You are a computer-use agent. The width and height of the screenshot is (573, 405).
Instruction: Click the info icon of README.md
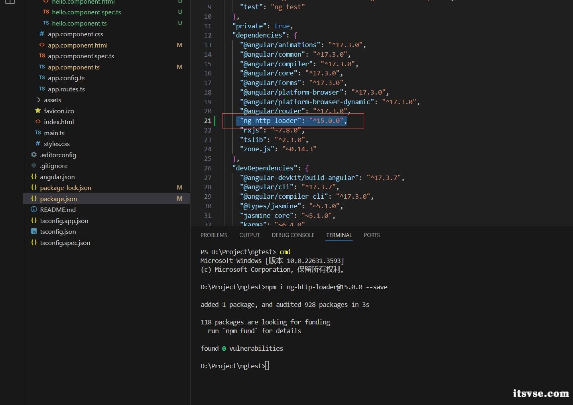34,209
